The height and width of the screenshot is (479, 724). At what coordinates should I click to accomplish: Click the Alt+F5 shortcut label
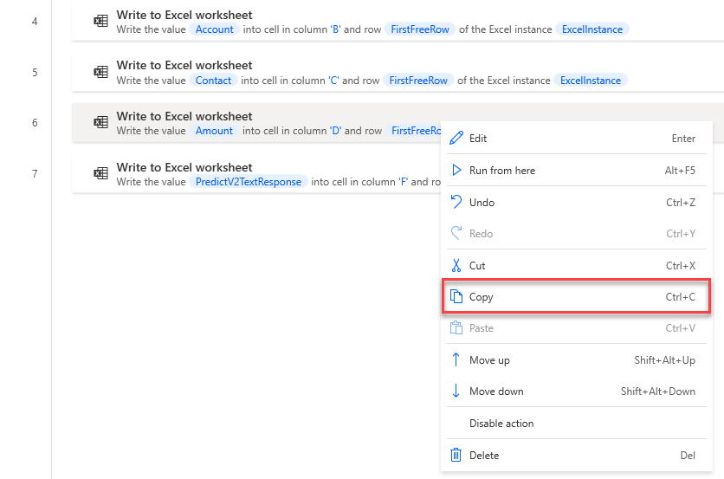(680, 171)
